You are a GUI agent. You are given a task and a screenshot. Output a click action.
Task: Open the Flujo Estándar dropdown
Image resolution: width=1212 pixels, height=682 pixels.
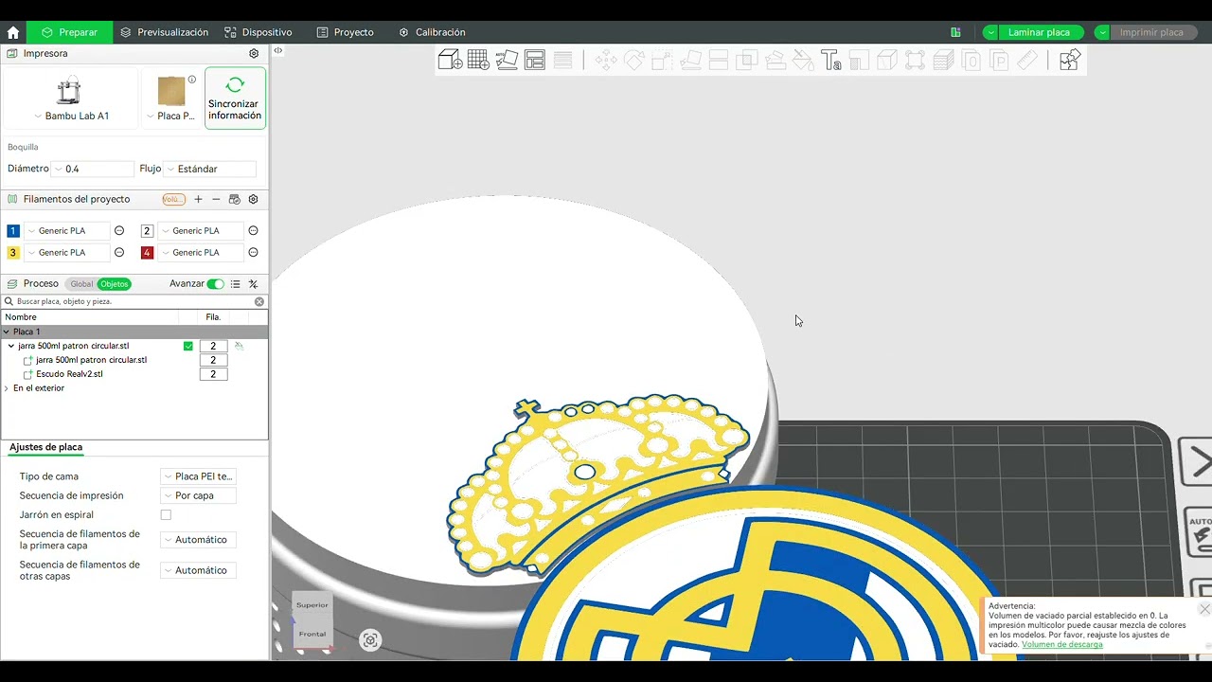tap(210, 170)
